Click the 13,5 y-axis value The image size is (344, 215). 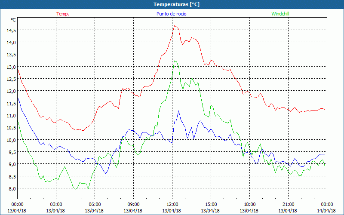coord(11,55)
